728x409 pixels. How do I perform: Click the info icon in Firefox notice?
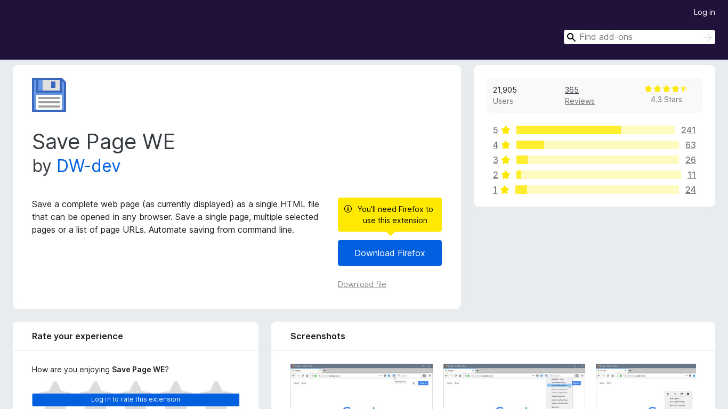348,209
